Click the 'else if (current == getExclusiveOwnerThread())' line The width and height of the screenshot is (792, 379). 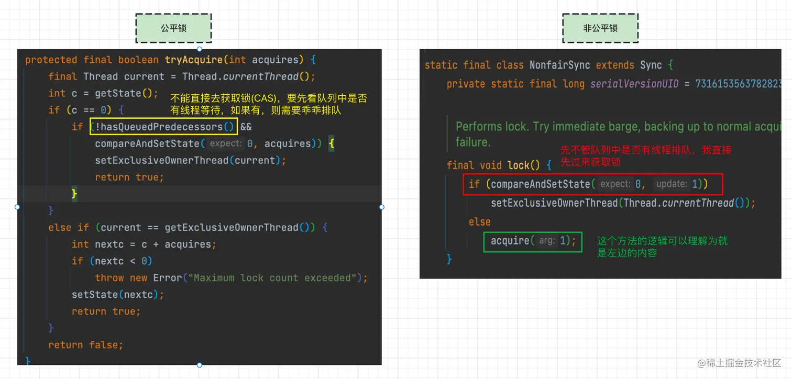coord(188,227)
